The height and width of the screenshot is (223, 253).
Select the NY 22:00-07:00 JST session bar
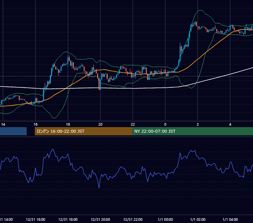pyautogui.click(x=192, y=131)
